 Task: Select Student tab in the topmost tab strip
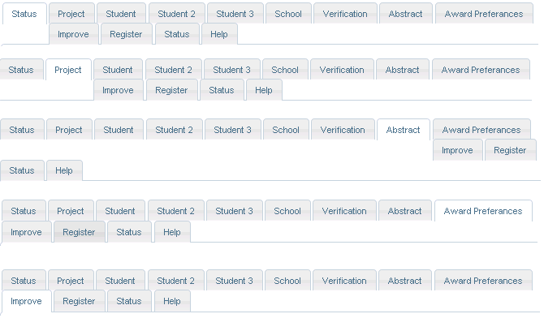click(x=122, y=14)
